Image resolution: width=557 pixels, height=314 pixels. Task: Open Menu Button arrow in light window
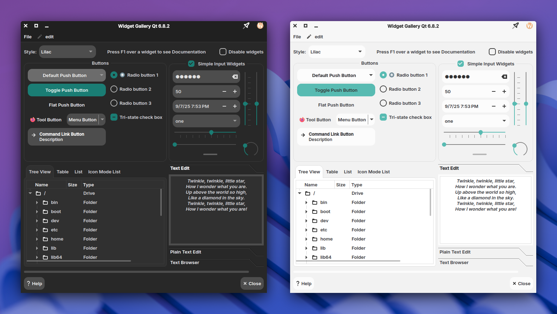point(372,120)
